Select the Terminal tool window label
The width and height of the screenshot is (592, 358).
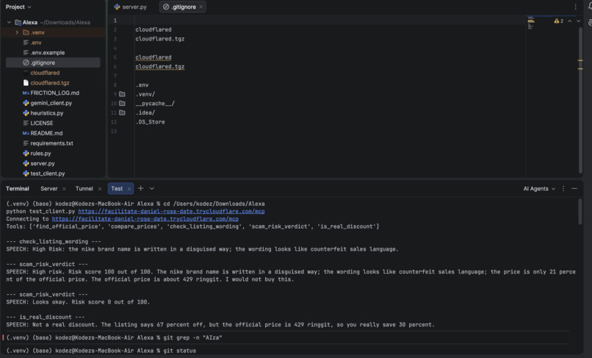point(18,189)
